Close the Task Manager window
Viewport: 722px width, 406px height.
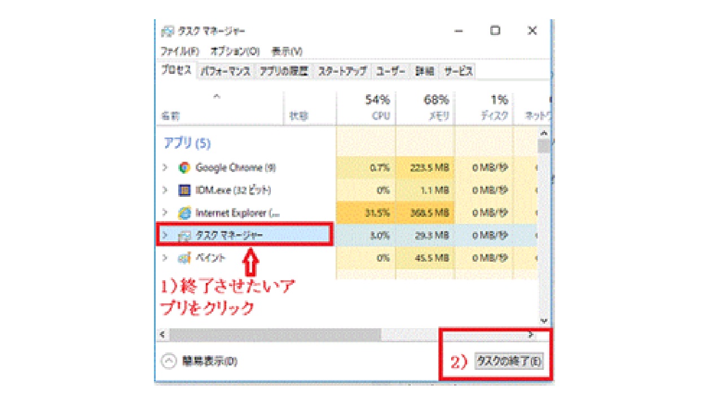pos(532,32)
